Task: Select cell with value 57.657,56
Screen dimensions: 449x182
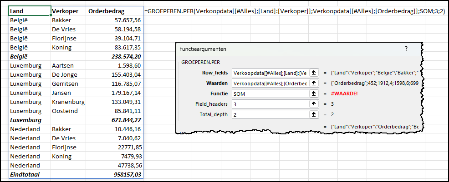Action: pyautogui.click(x=115, y=20)
